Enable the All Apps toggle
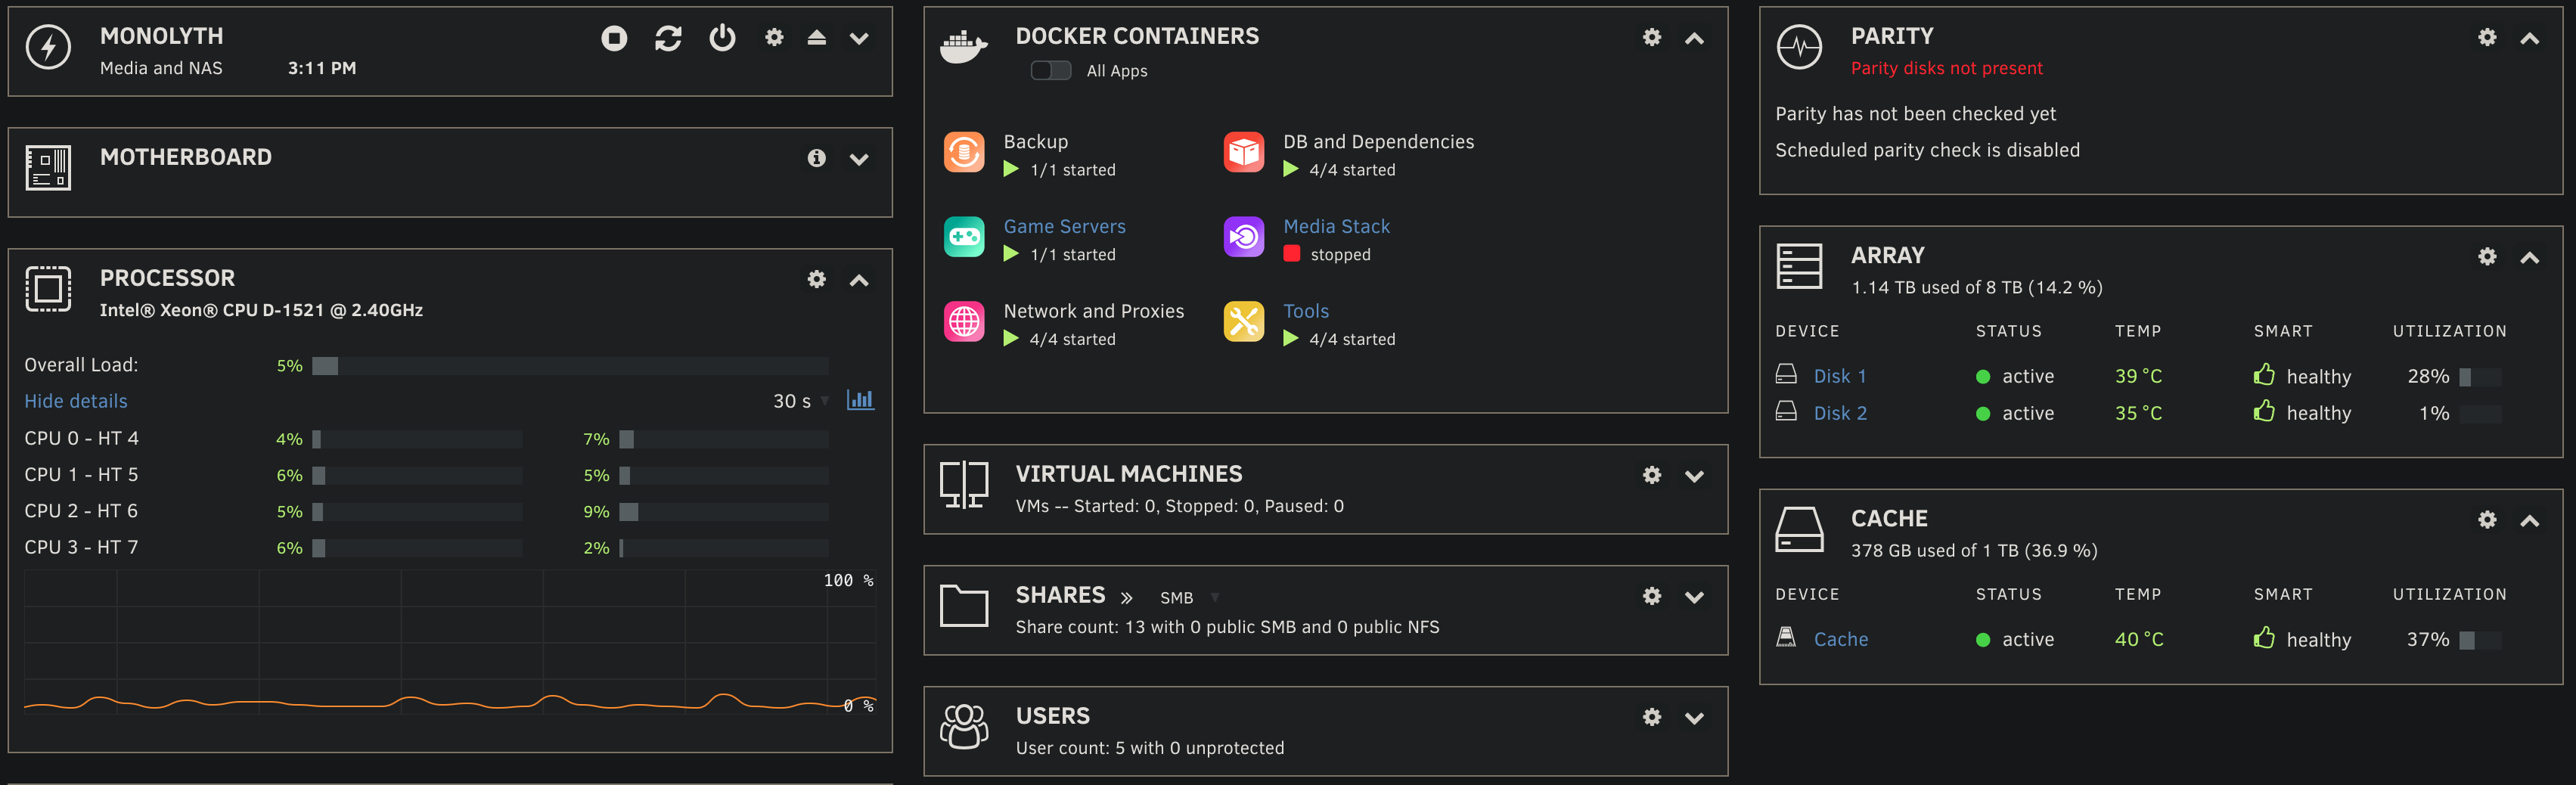This screenshot has height=785, width=2576. (x=1051, y=71)
